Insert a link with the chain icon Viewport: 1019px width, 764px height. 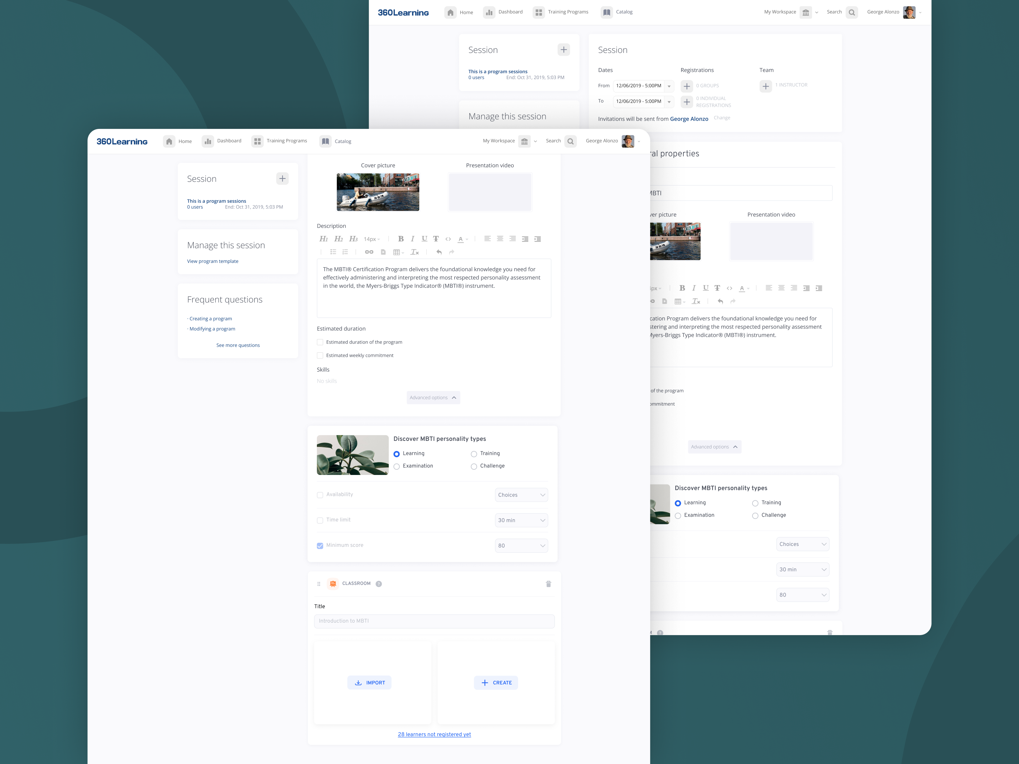(x=369, y=252)
